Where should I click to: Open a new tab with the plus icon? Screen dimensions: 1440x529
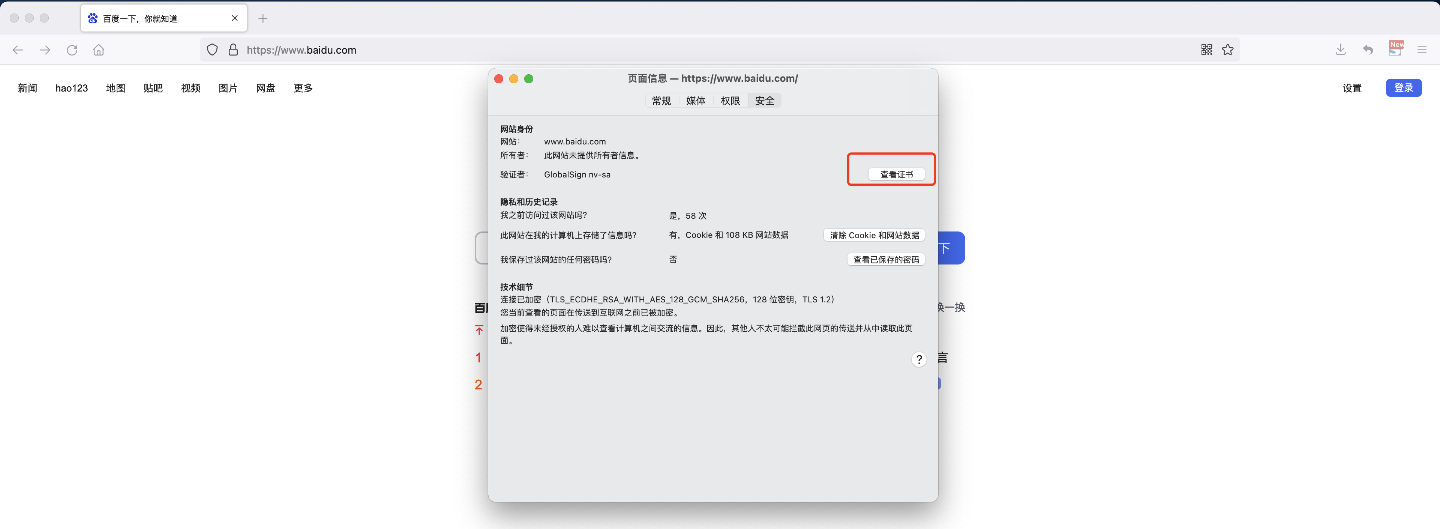pyautogui.click(x=263, y=18)
